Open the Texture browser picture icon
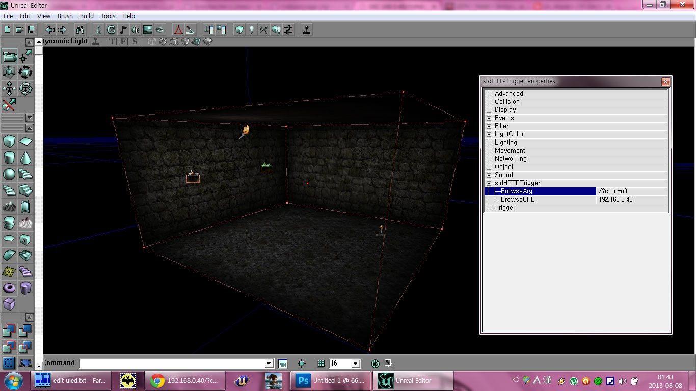 [x=148, y=30]
